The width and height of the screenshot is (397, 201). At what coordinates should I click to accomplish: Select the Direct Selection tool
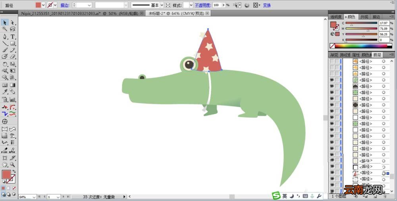12,23
